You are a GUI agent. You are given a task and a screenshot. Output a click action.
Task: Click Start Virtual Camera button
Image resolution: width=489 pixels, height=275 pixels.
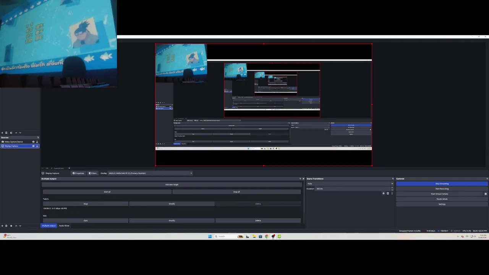(x=439, y=194)
